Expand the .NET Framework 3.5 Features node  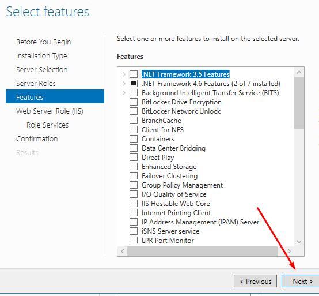pyautogui.click(x=124, y=74)
